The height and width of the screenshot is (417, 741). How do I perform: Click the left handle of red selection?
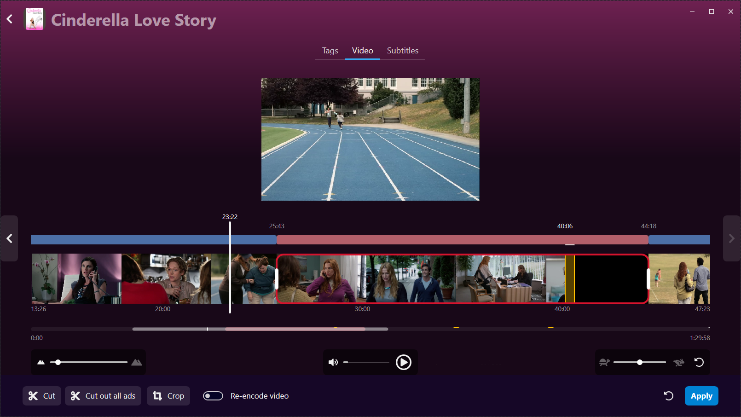[277, 279]
